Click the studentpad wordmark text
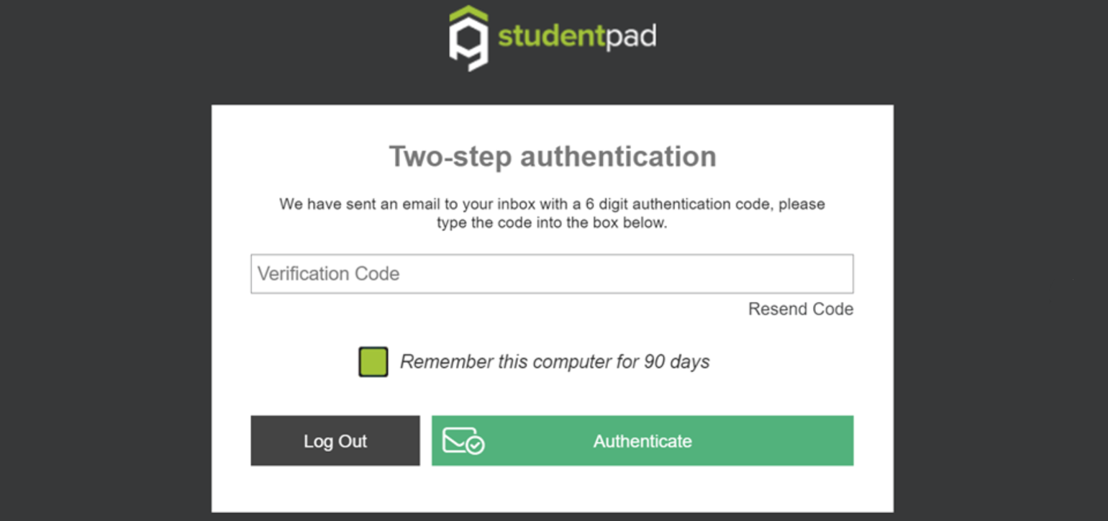This screenshot has width=1108, height=521. [576, 36]
